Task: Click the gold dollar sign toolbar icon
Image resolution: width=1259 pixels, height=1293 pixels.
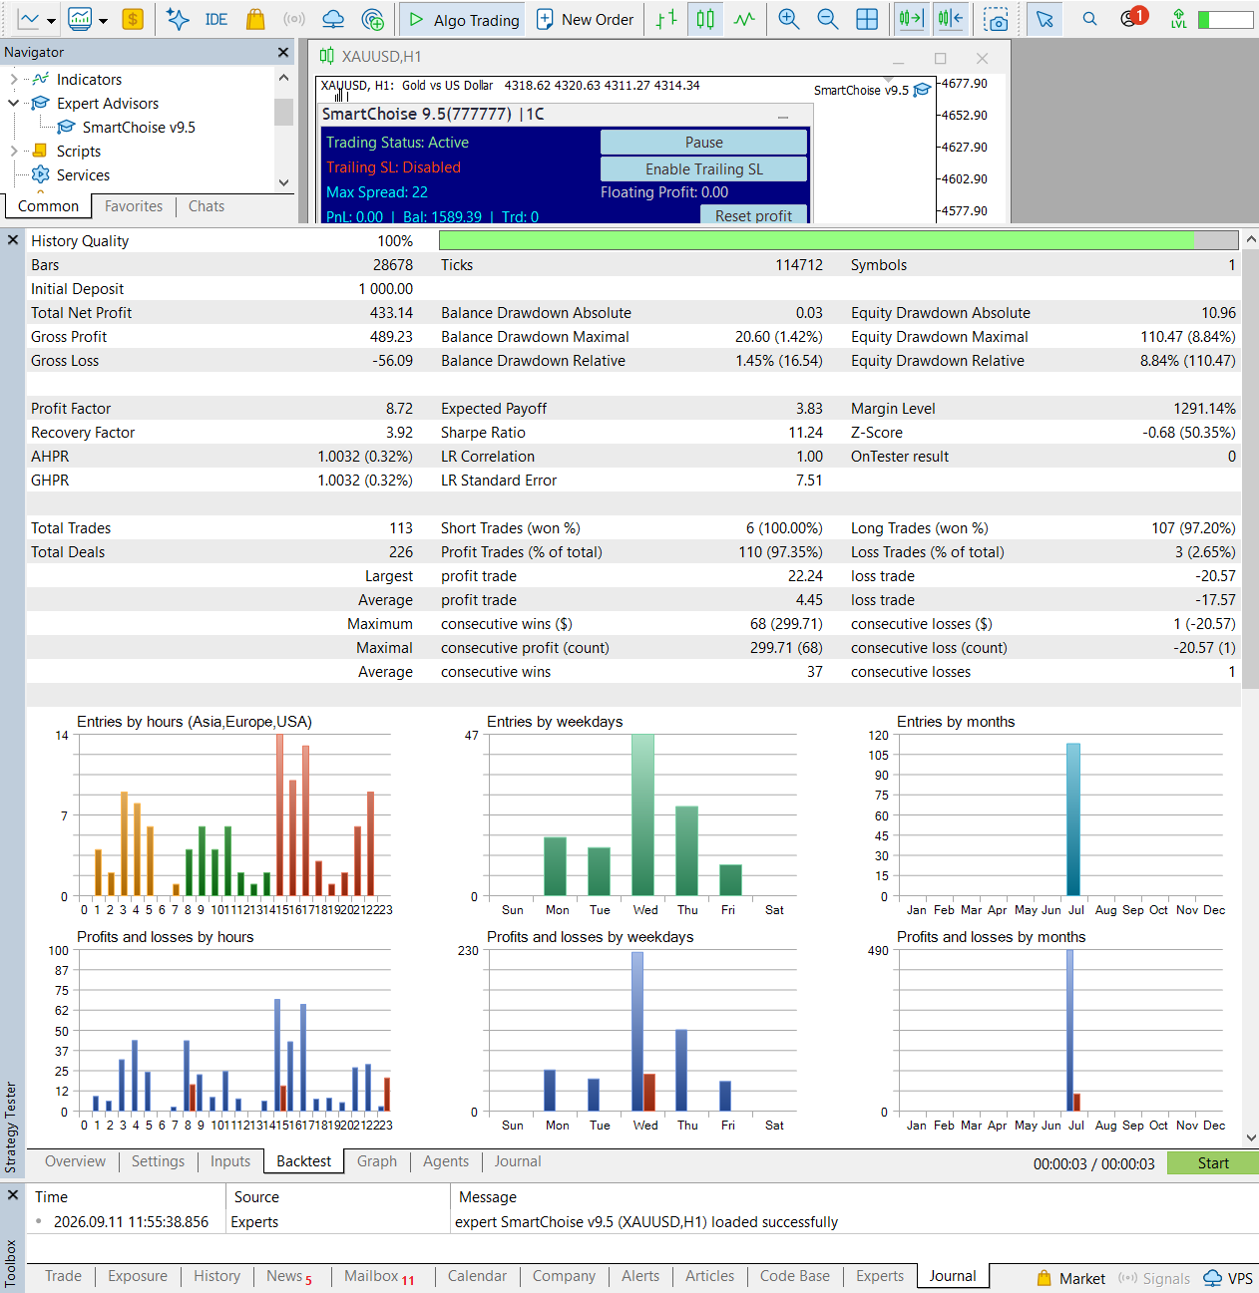Action: [x=133, y=19]
